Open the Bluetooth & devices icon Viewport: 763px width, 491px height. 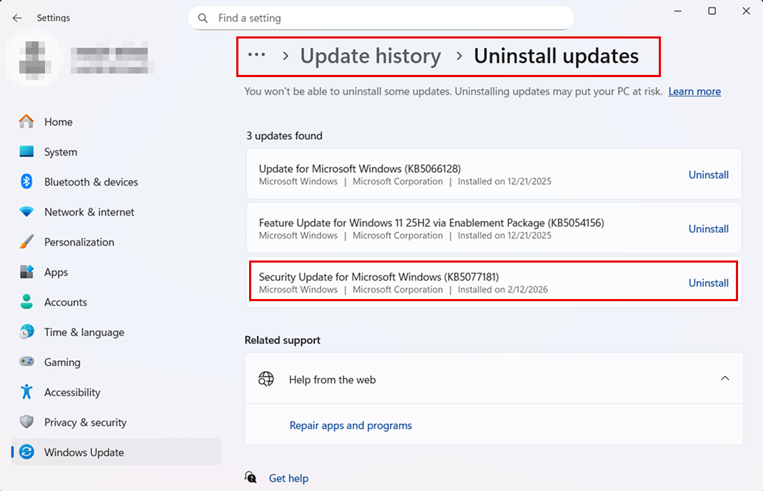coord(26,182)
